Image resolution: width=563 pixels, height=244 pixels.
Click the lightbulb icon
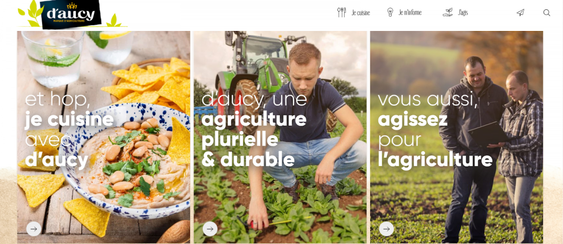[x=390, y=13]
